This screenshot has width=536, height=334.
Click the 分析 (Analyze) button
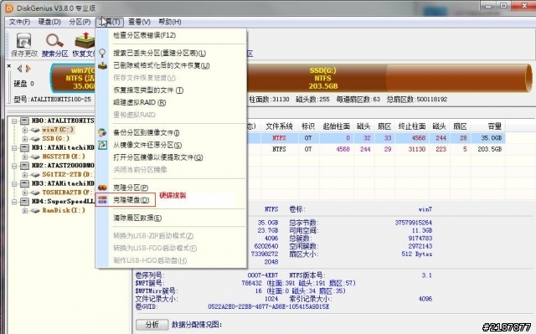tap(152, 325)
